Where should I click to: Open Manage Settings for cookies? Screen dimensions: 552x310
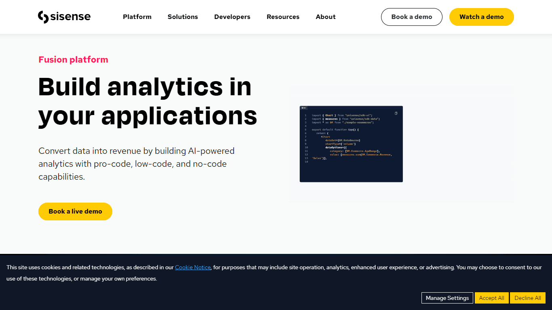(x=447, y=298)
